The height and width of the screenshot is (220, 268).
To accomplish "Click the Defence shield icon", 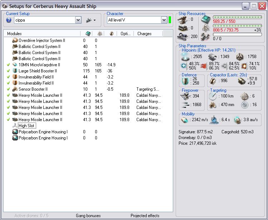I will tap(186, 81).
